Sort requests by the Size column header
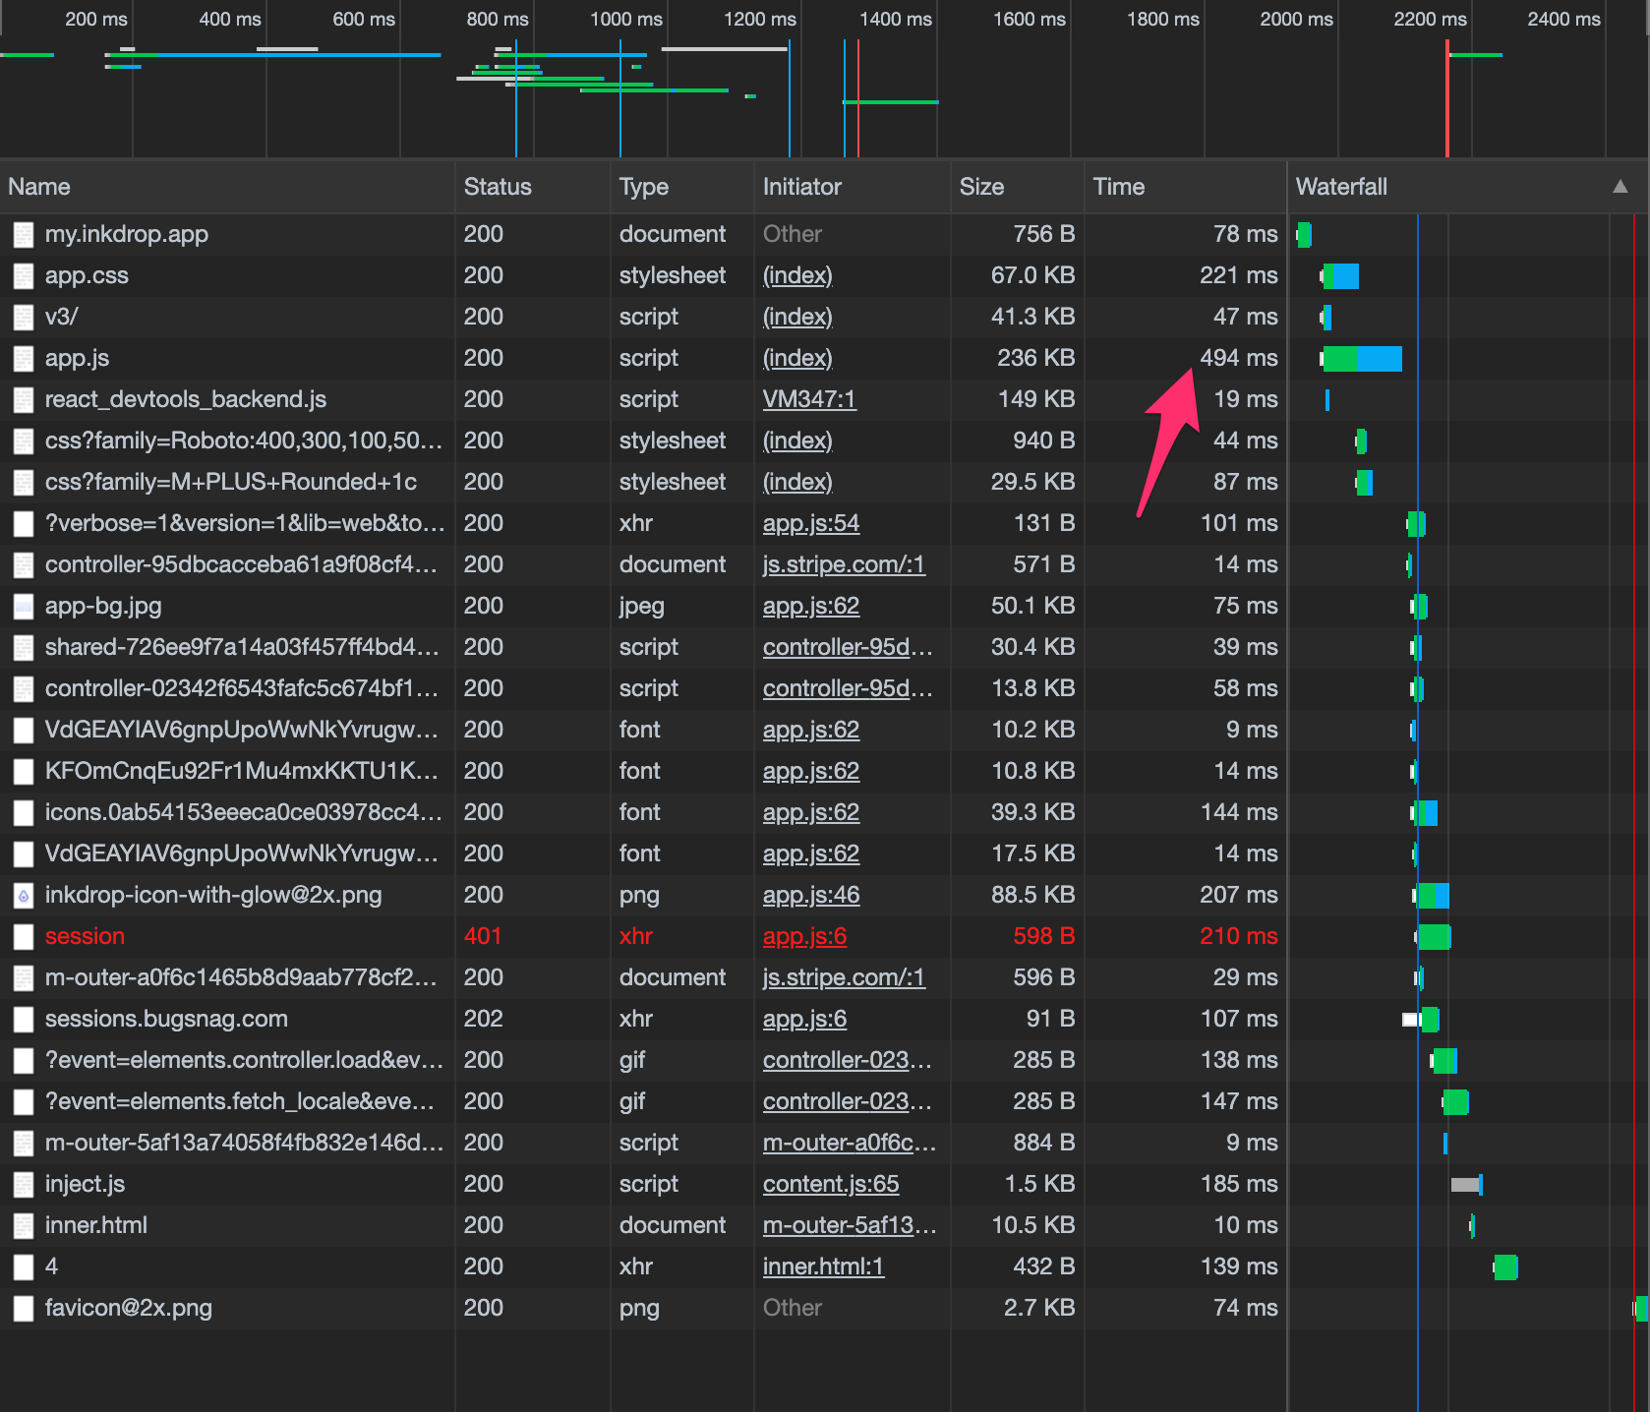1650x1412 pixels. click(981, 187)
